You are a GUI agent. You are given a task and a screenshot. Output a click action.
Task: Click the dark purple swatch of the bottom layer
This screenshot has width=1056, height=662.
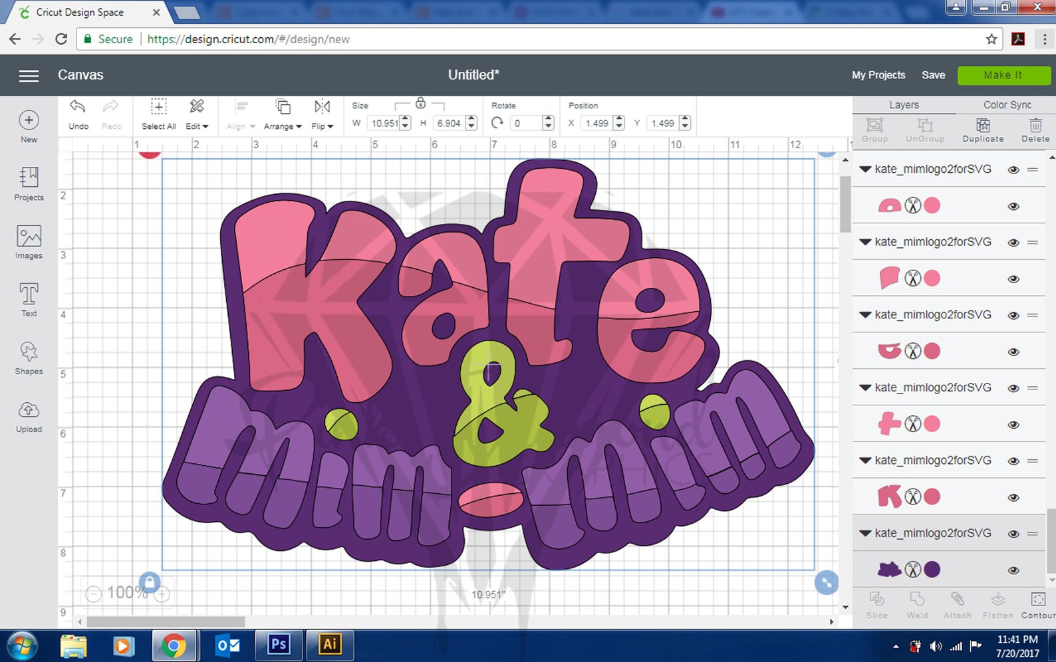pos(932,570)
